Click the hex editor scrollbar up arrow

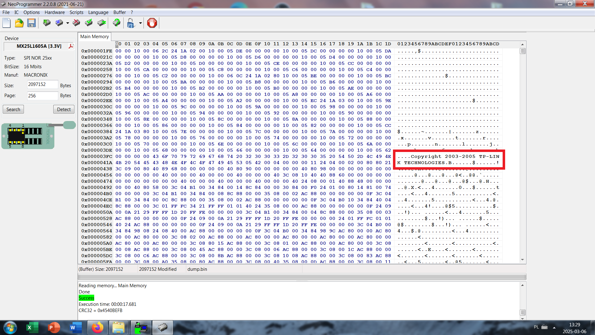(x=522, y=44)
